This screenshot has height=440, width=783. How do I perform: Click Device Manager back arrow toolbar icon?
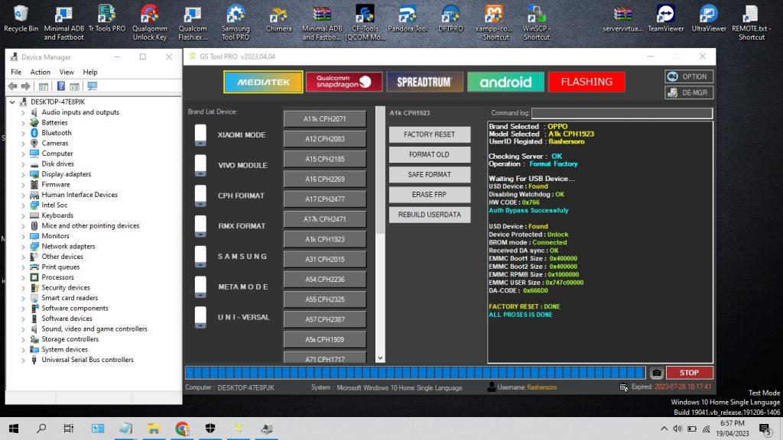coord(13,86)
